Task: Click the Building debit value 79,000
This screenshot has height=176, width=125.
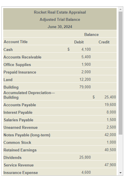Action: tap(85, 87)
